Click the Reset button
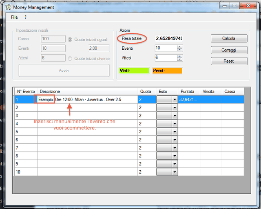 tap(229, 61)
